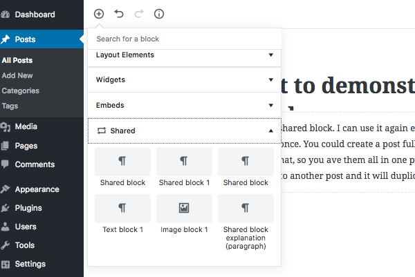
Task: Open the All Posts link
Action: tap(17, 60)
